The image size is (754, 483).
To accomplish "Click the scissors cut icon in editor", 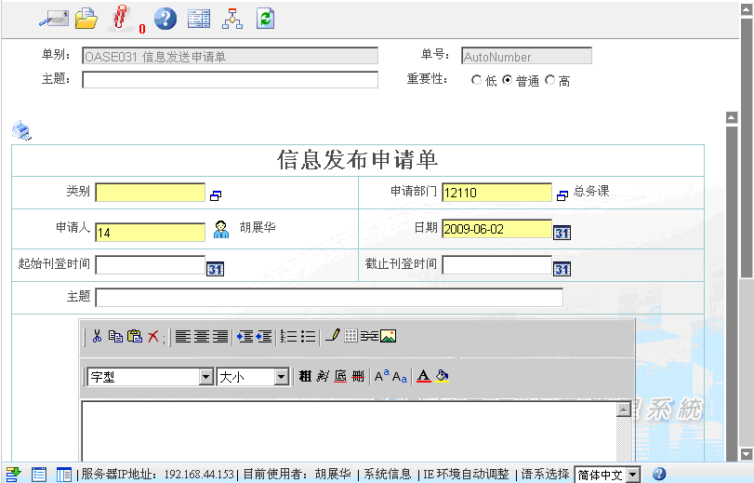I will point(97,336).
